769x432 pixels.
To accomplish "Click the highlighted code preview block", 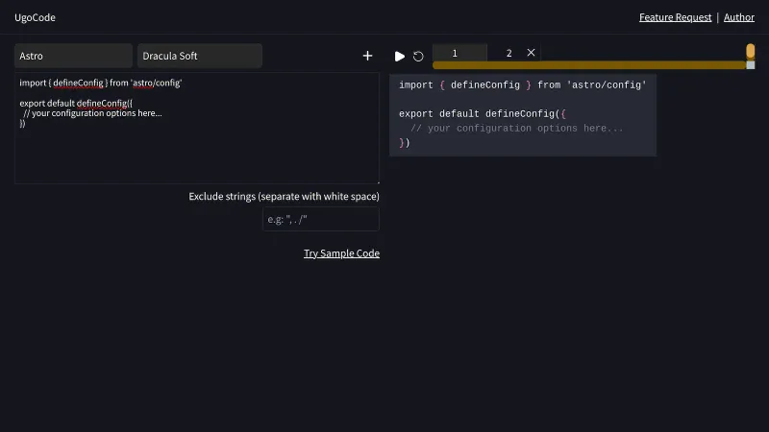I will point(523,115).
